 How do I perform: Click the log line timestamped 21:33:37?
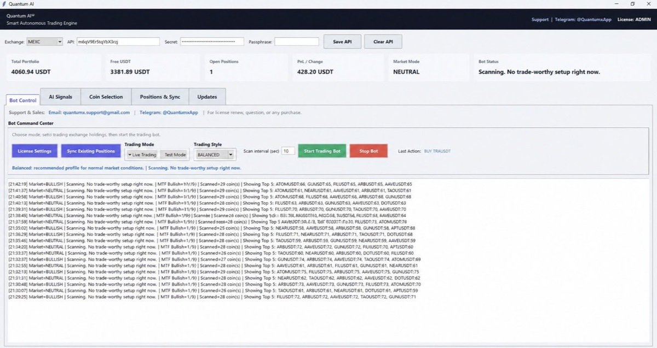pyautogui.click(x=211, y=253)
